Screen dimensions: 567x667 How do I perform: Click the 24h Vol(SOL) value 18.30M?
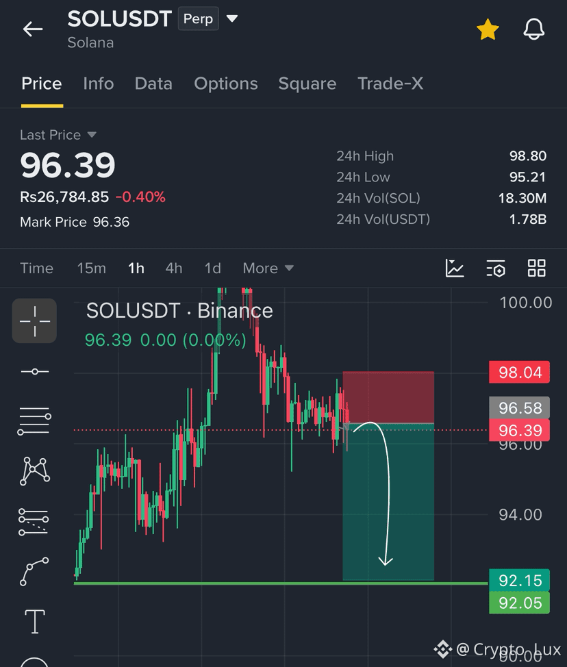[x=522, y=198]
